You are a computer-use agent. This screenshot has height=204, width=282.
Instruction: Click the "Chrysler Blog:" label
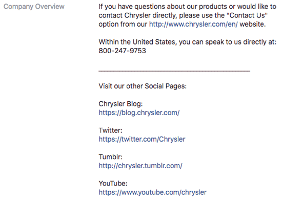pos(120,104)
